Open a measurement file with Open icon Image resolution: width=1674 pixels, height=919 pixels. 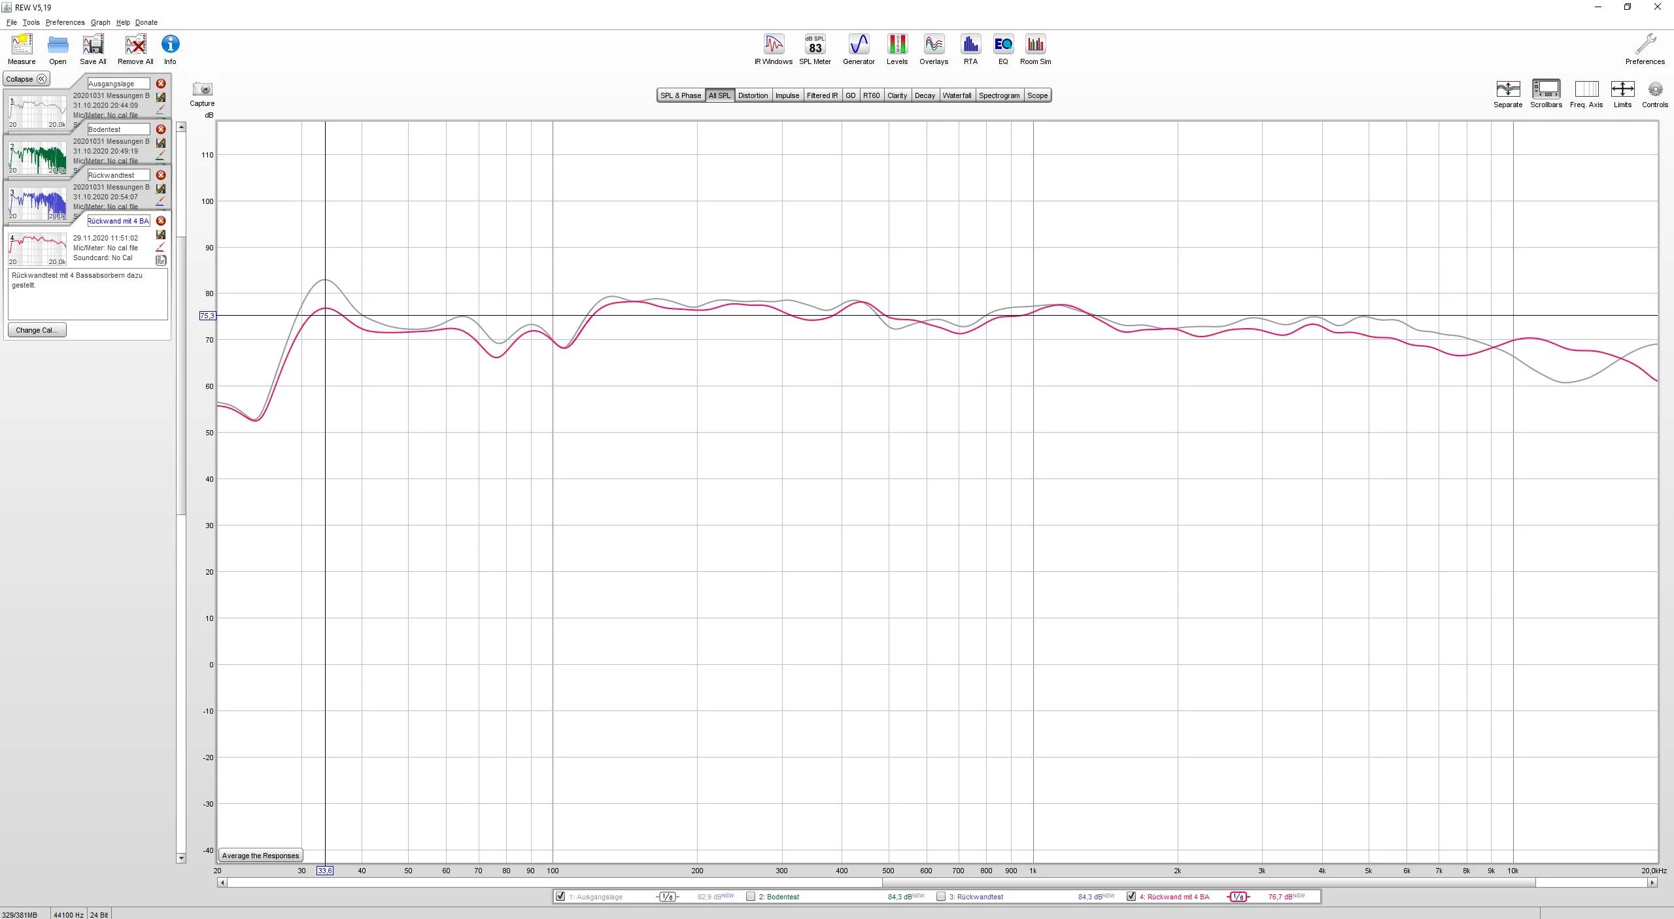tap(58, 49)
